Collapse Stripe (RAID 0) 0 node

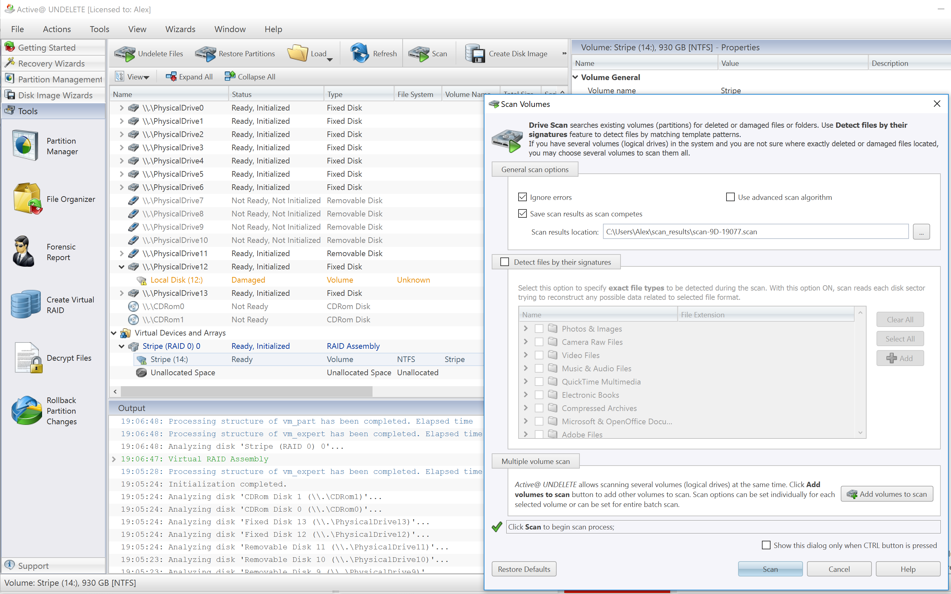click(x=122, y=346)
